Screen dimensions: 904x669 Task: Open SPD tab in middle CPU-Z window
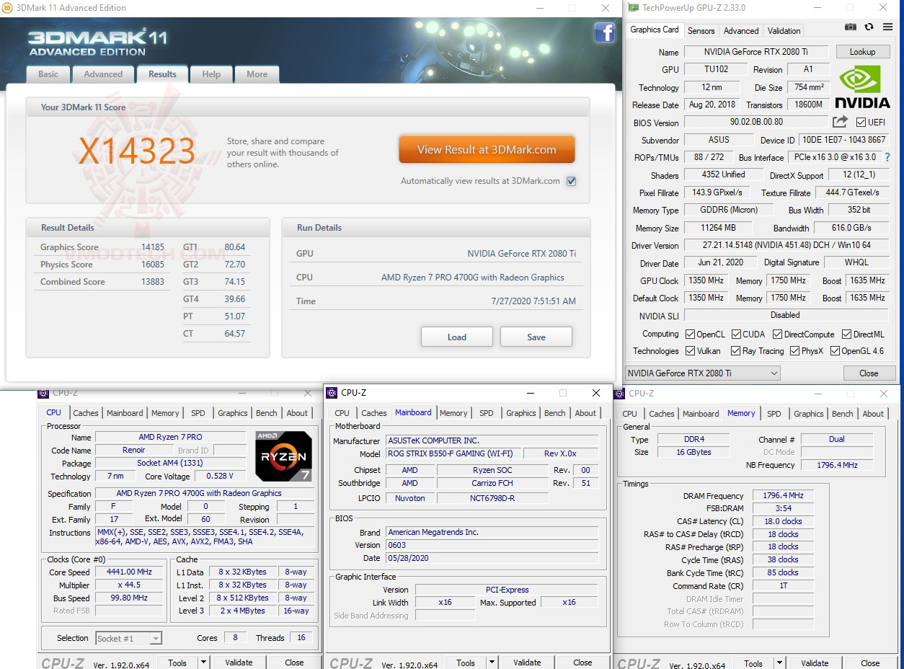(487, 413)
